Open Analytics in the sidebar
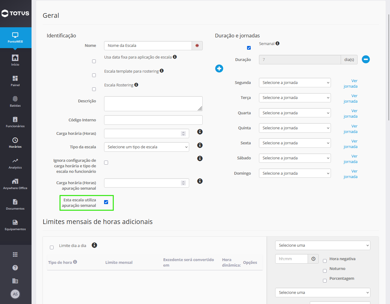Viewport: 390px width, 304px height. 15,163
